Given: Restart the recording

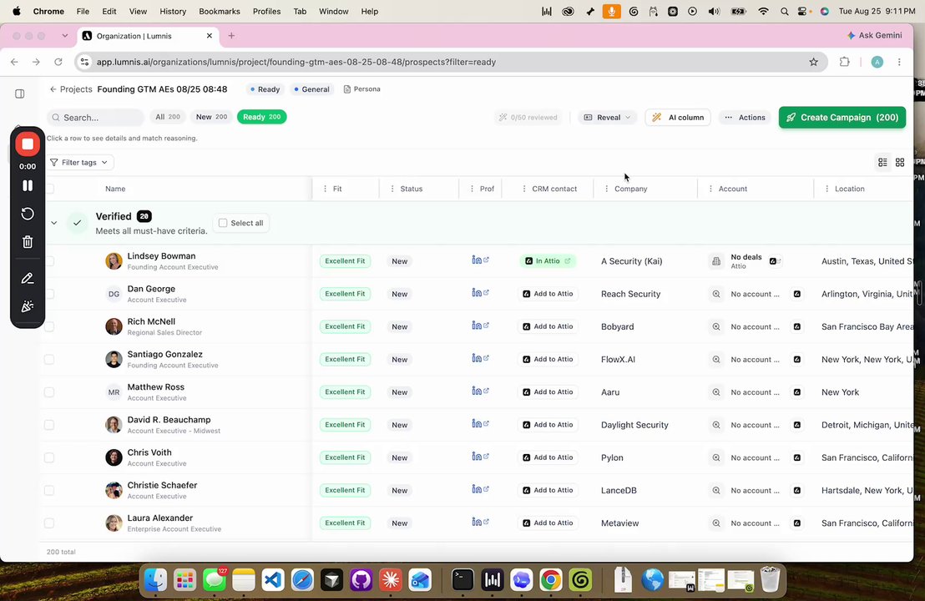Looking at the screenshot, I should [28, 214].
